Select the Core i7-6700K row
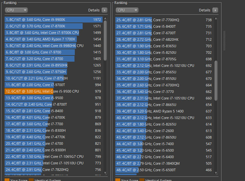The width and height of the screenshot is (245, 181). (x=54, y=117)
